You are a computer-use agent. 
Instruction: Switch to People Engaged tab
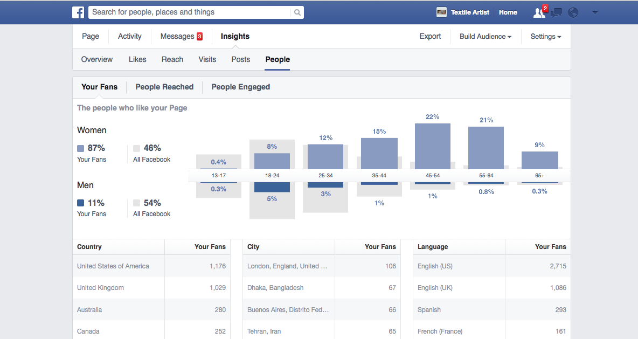241,87
